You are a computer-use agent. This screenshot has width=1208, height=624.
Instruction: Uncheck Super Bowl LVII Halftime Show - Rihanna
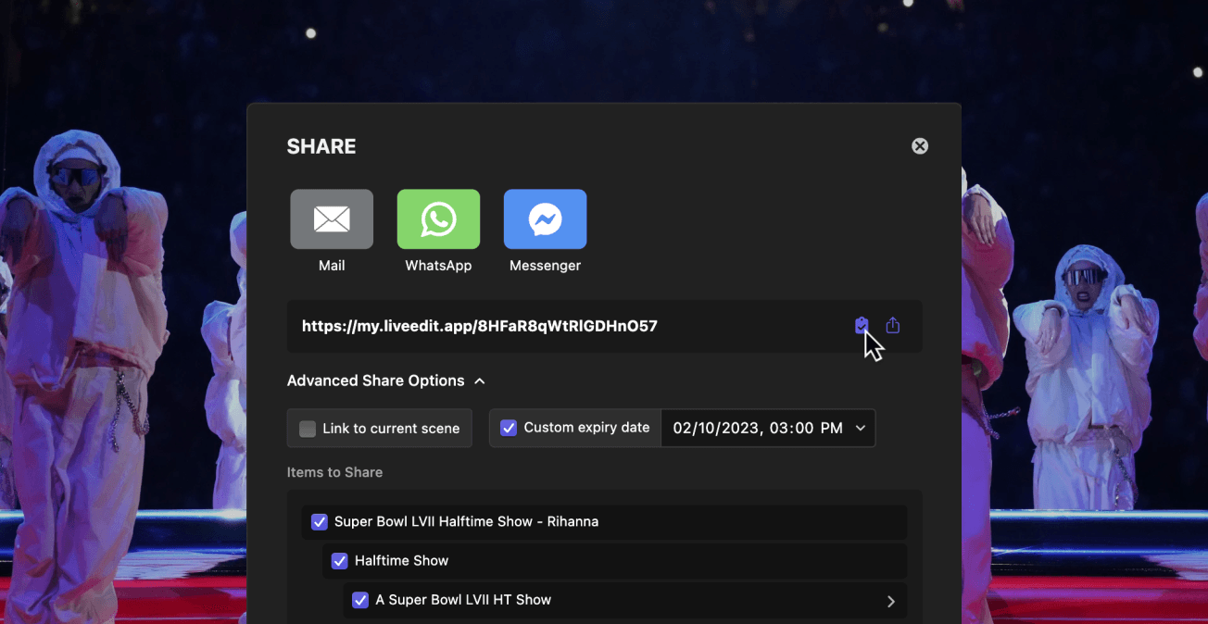pyautogui.click(x=319, y=521)
